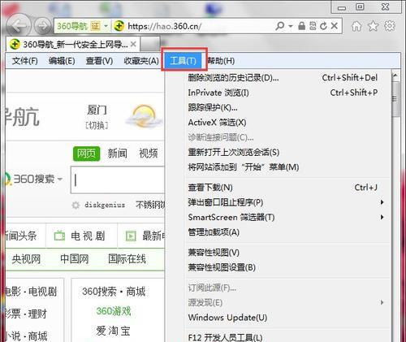Click the stop loading X icon
The height and width of the screenshot is (342, 406).
pos(335,26)
